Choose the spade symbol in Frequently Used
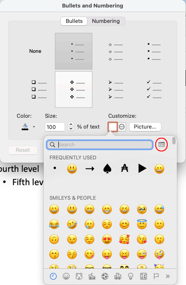This screenshot has height=285, width=186. (x=107, y=169)
